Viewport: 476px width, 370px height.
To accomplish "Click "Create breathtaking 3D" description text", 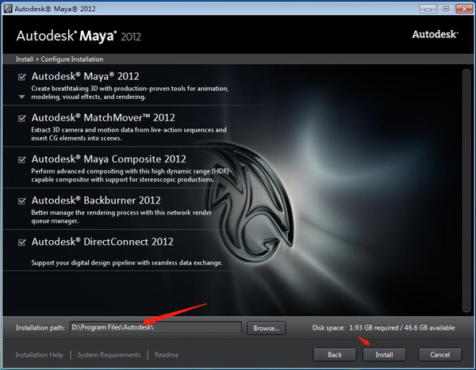I will [129, 93].
